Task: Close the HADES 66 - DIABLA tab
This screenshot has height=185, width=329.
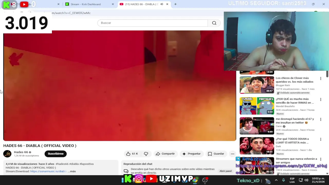Action: [167, 4]
